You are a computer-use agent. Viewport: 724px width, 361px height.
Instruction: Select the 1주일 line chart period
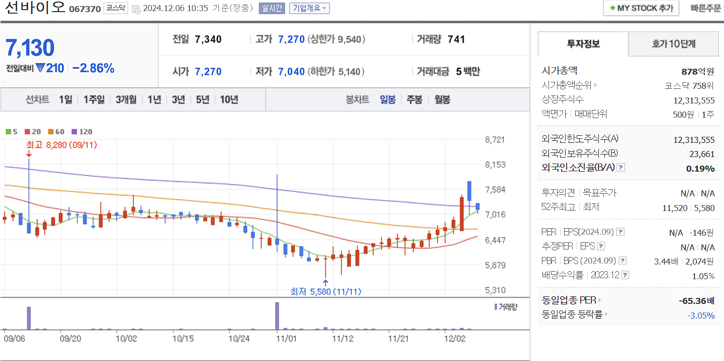click(x=94, y=99)
